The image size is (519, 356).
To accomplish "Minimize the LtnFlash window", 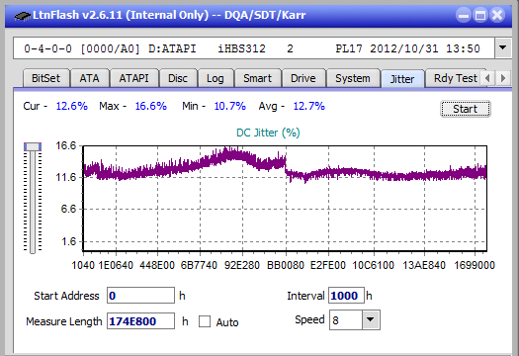I will [464, 15].
